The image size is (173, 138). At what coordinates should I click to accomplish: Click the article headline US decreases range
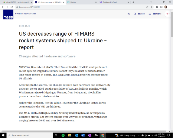63,40
